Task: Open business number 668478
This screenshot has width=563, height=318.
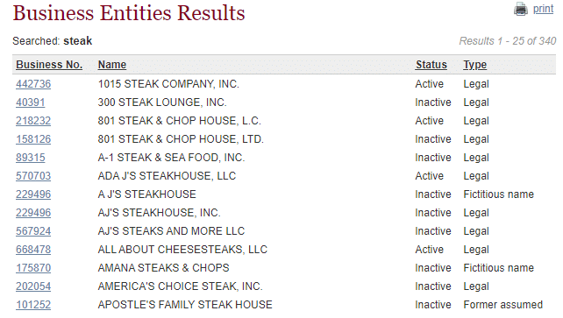Action: click(x=33, y=250)
